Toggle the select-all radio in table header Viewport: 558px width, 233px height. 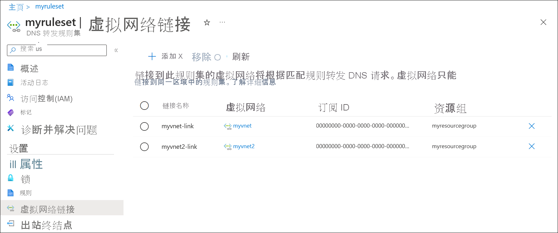pyautogui.click(x=144, y=105)
